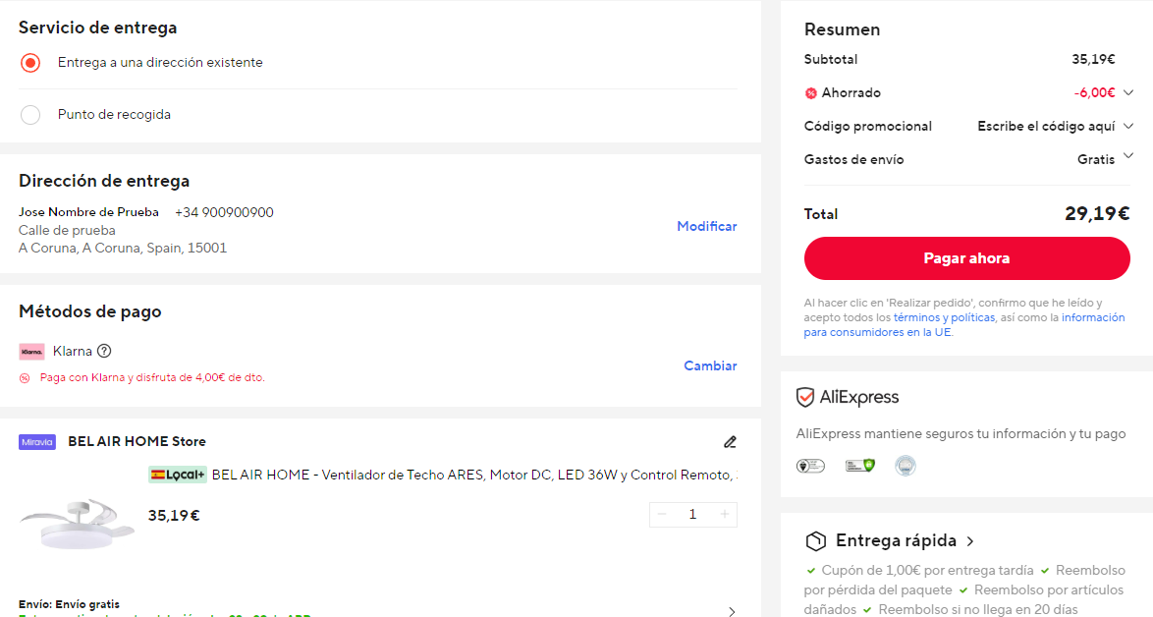Click phone number +34 900900900
Image resolution: width=1153 pixels, height=617 pixels.
click(x=224, y=212)
